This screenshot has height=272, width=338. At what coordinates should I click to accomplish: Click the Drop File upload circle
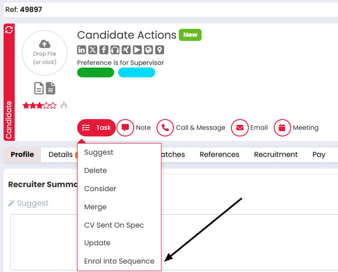point(44,53)
